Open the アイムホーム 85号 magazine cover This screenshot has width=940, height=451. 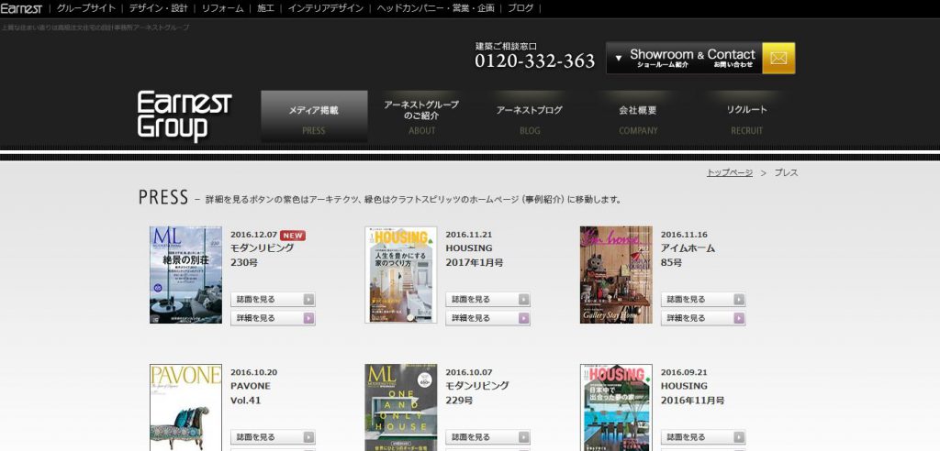pyautogui.click(x=616, y=274)
